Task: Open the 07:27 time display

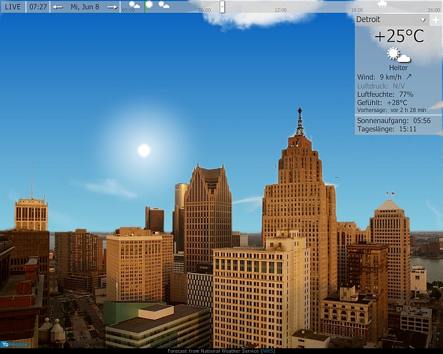Action: (38, 7)
